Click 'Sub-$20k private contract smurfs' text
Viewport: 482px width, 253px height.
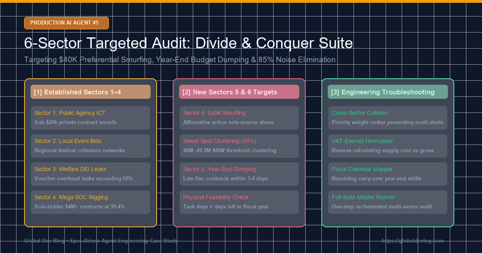(76, 122)
